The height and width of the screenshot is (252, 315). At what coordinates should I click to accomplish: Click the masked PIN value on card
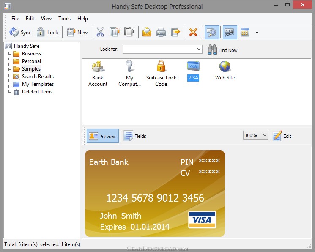tap(209, 161)
